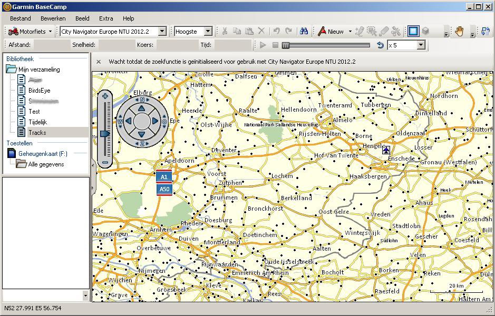Pan the map down with the compass arrow

[x=141, y=134]
